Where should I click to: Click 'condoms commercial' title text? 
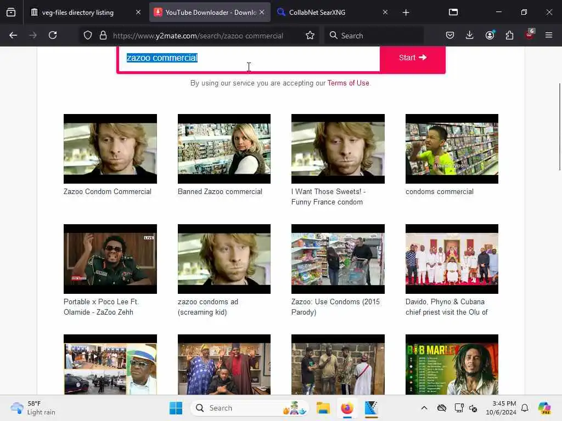440,191
